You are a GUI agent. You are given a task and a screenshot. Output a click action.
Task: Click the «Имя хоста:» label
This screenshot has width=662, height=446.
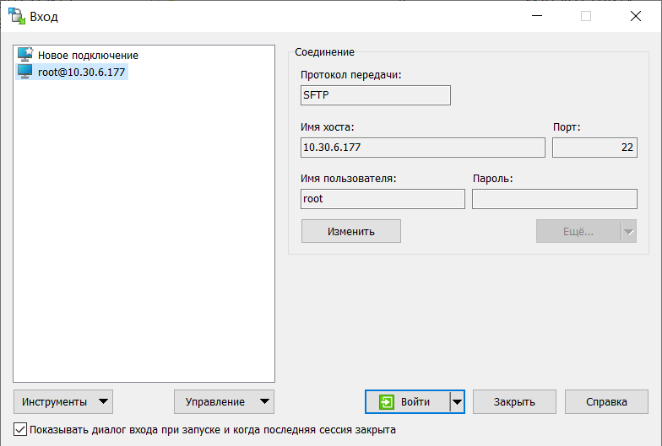pyautogui.click(x=328, y=126)
